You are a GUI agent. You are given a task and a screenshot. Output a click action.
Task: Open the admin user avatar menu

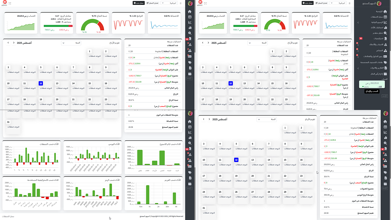click(4, 3)
